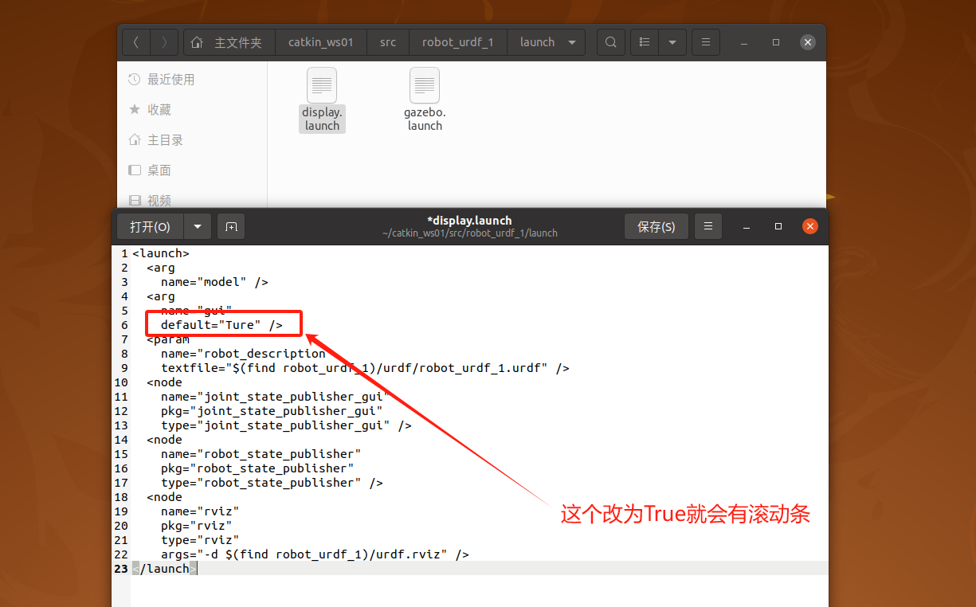Click type="rviz" line 21
The width and height of the screenshot is (976, 607).
click(x=200, y=540)
